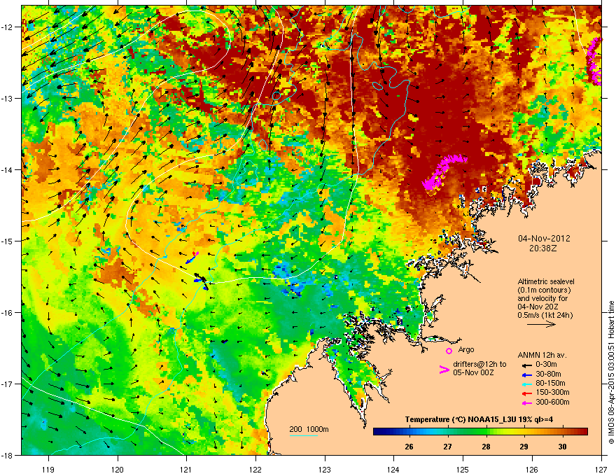616x476 pixels.
Task: Click the 80-150m depth label
Action: coord(550,384)
